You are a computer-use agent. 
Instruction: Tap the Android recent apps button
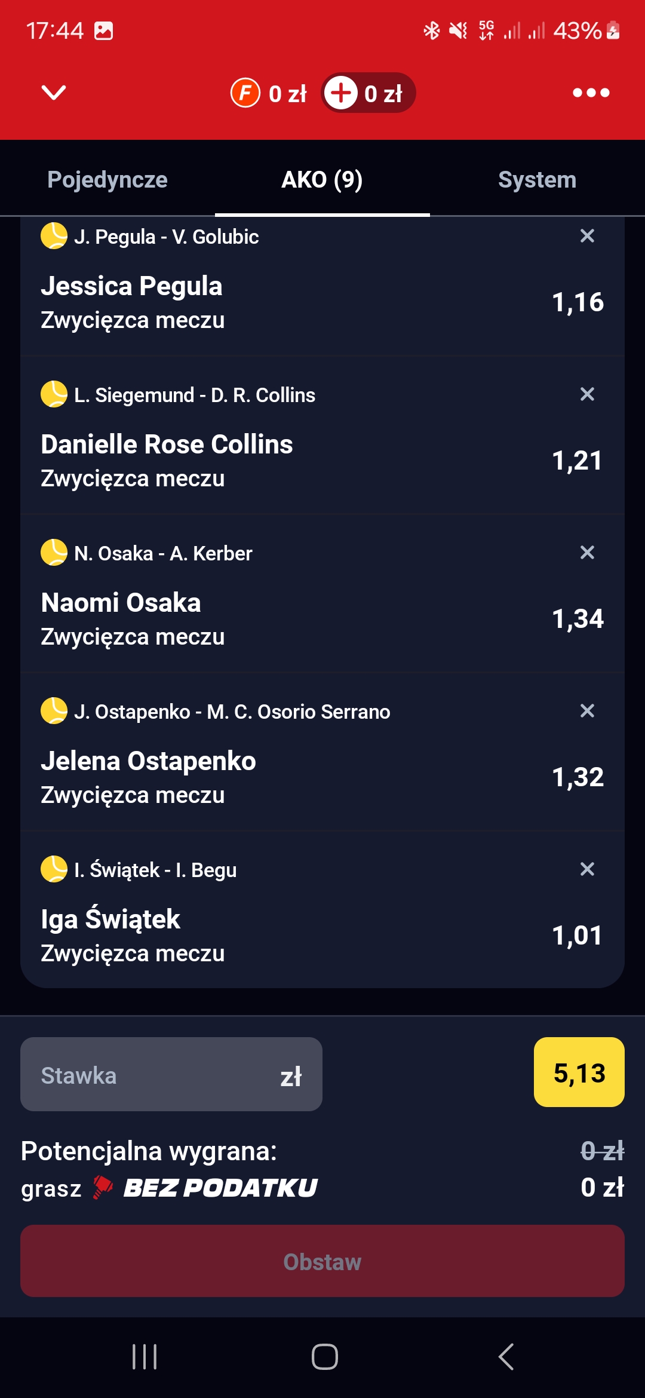click(145, 1356)
